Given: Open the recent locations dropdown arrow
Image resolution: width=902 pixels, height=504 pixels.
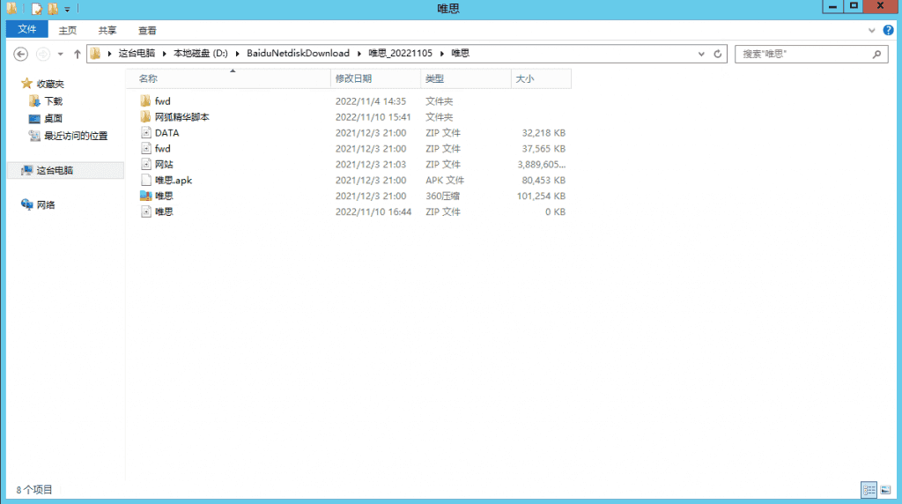Looking at the screenshot, I should [x=61, y=54].
